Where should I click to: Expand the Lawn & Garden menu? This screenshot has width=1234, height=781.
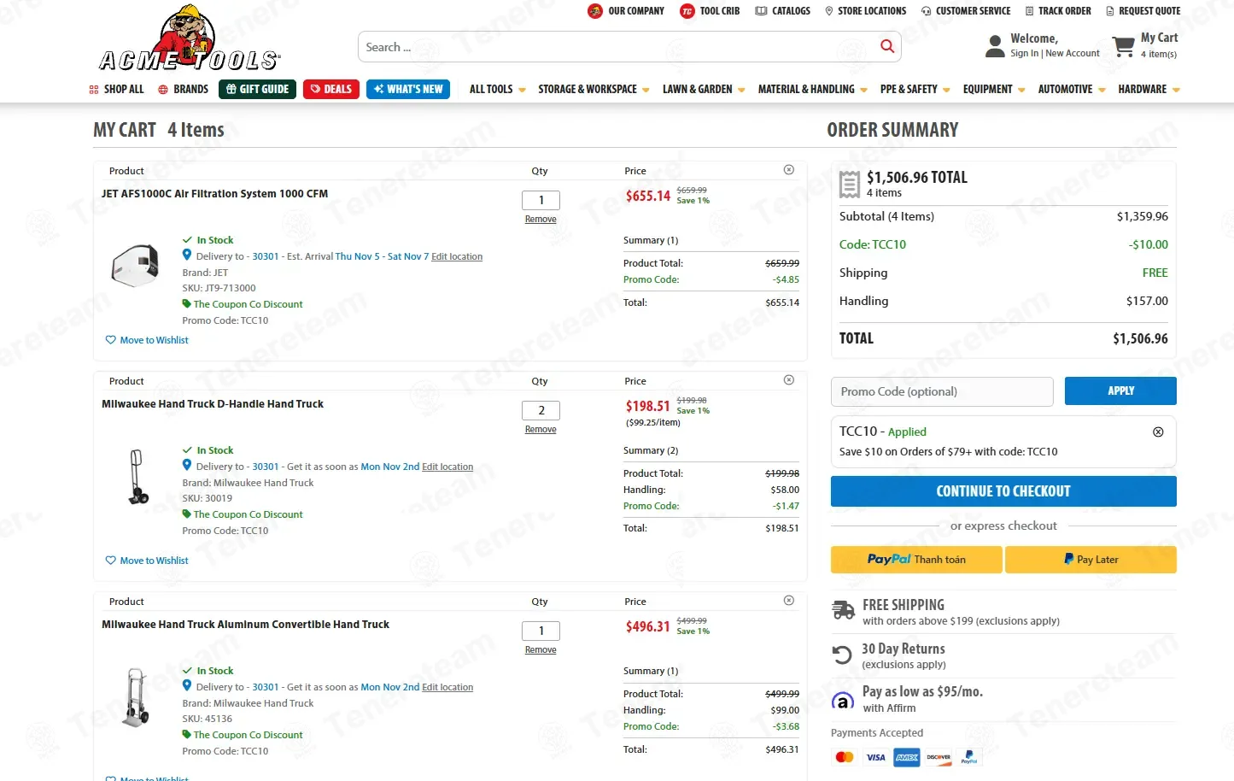point(704,89)
